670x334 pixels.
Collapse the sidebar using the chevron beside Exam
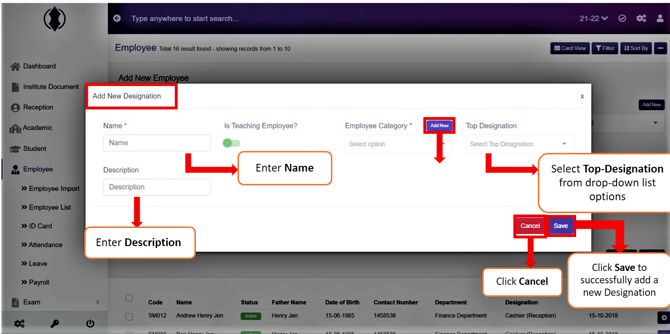click(98, 302)
